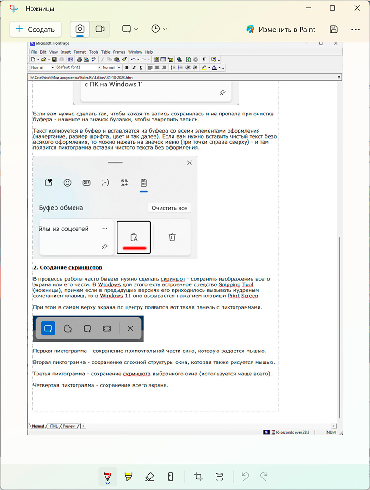Screen dimensions: 370x490
Task: Expand the snip shape mode dropdown
Action: click(130, 29)
